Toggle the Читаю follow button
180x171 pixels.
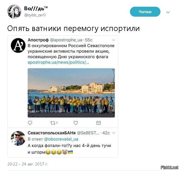[145, 12]
